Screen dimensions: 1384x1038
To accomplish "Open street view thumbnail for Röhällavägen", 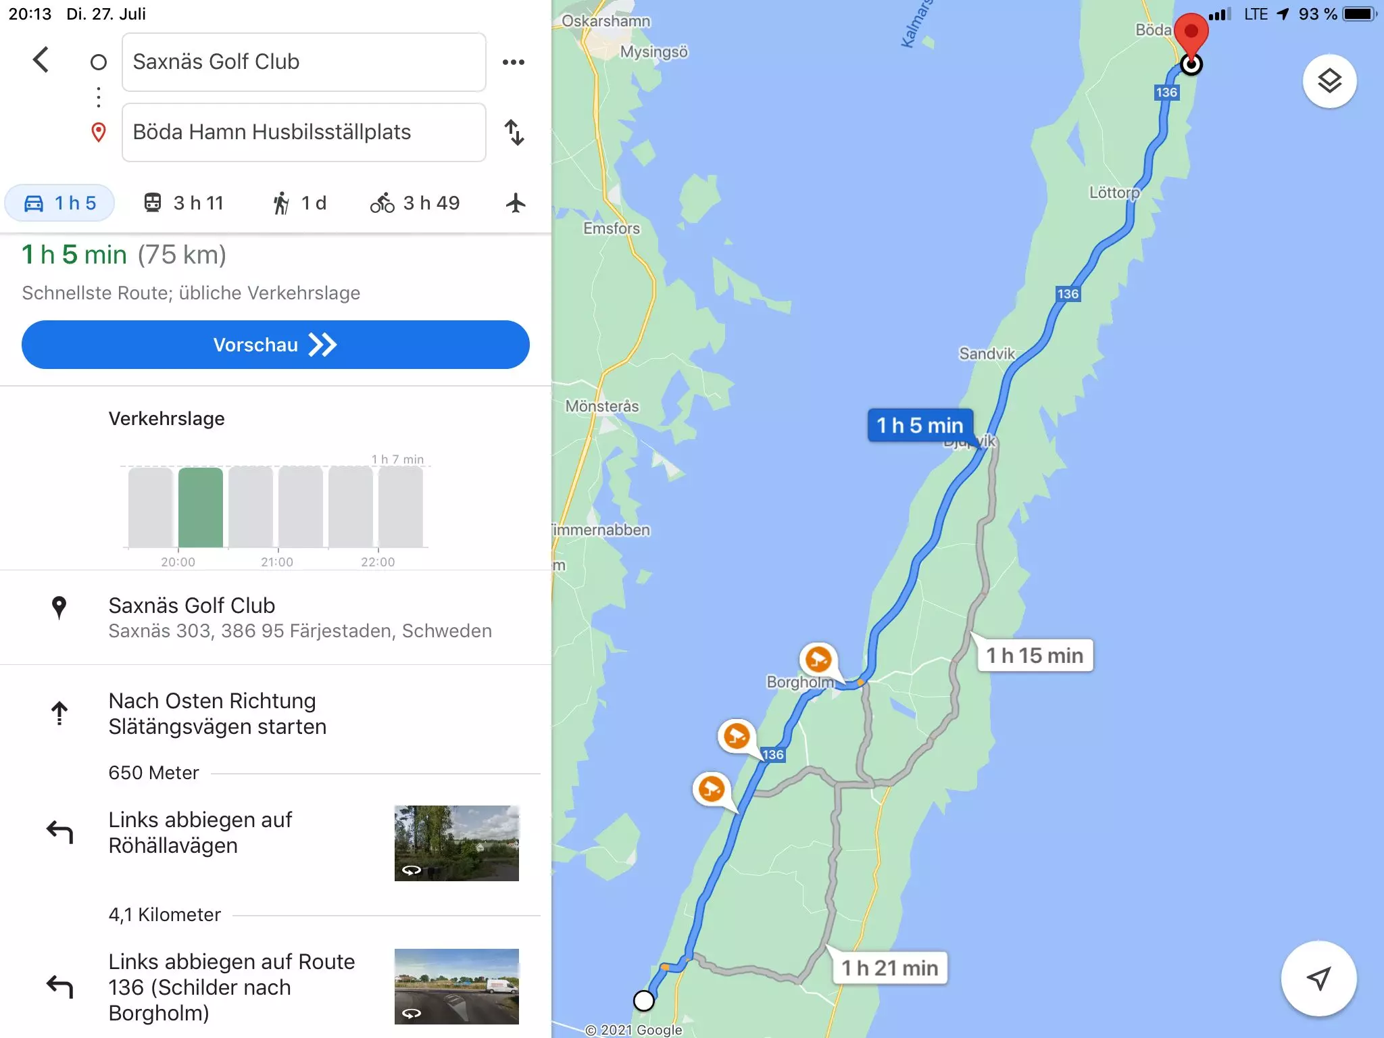I will [457, 843].
